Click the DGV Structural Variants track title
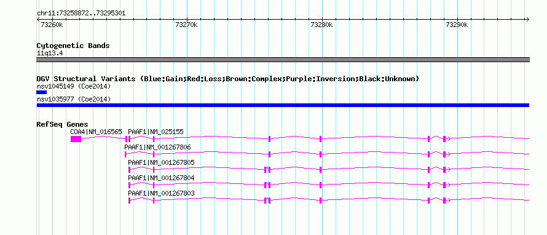Viewport: 547px width, 235px height. pyautogui.click(x=227, y=79)
